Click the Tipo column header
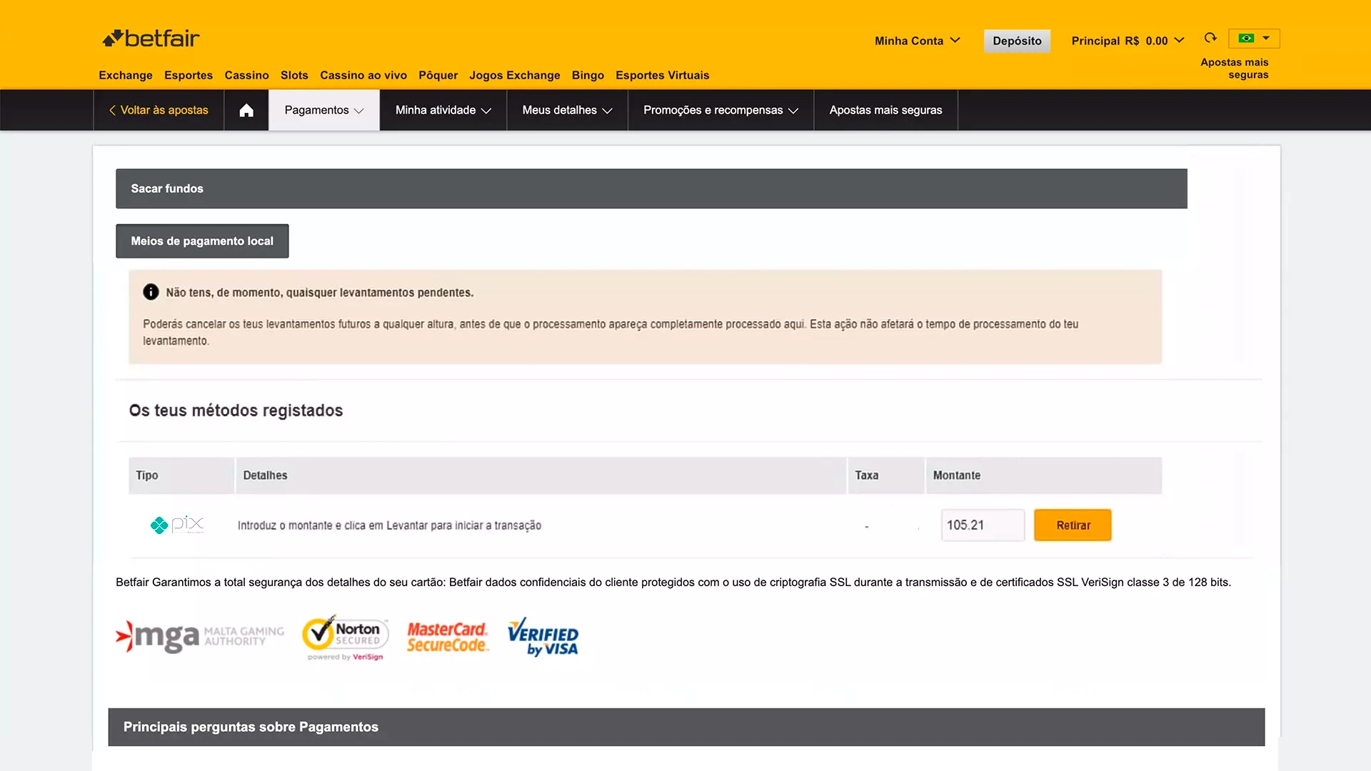1371x771 pixels. click(181, 475)
